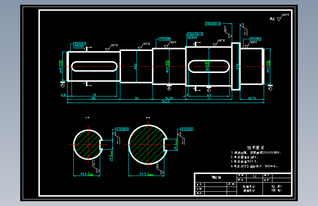Select the 36.75 length dimension

pyautogui.click(x=252, y=98)
